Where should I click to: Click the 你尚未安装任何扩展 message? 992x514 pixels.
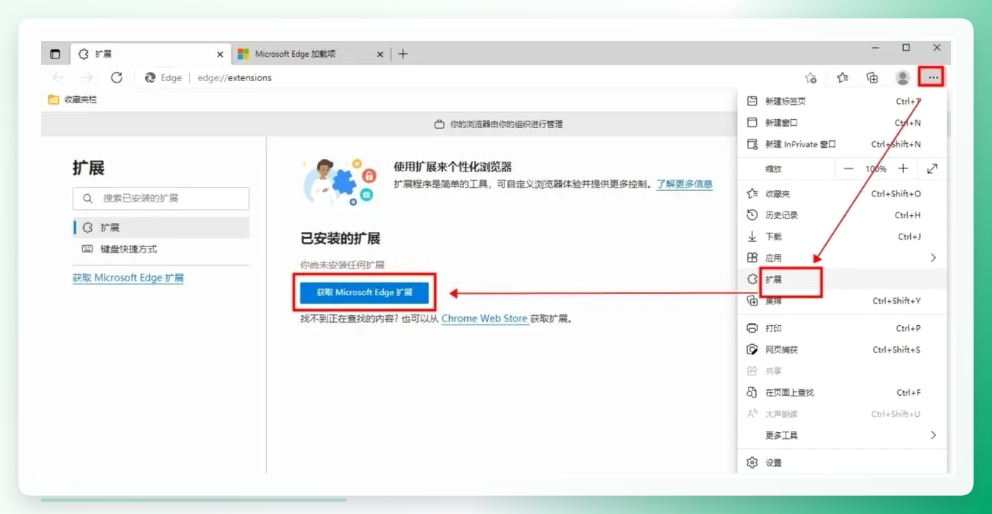[x=342, y=265]
